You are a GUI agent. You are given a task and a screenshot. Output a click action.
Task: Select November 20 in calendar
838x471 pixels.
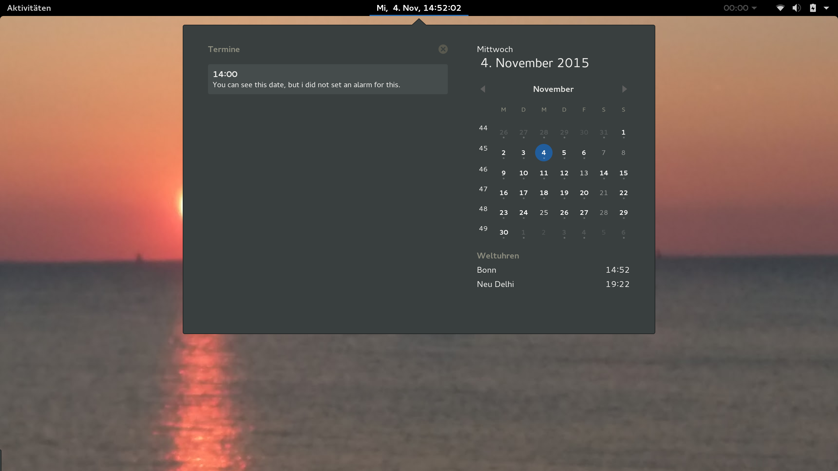coord(584,193)
